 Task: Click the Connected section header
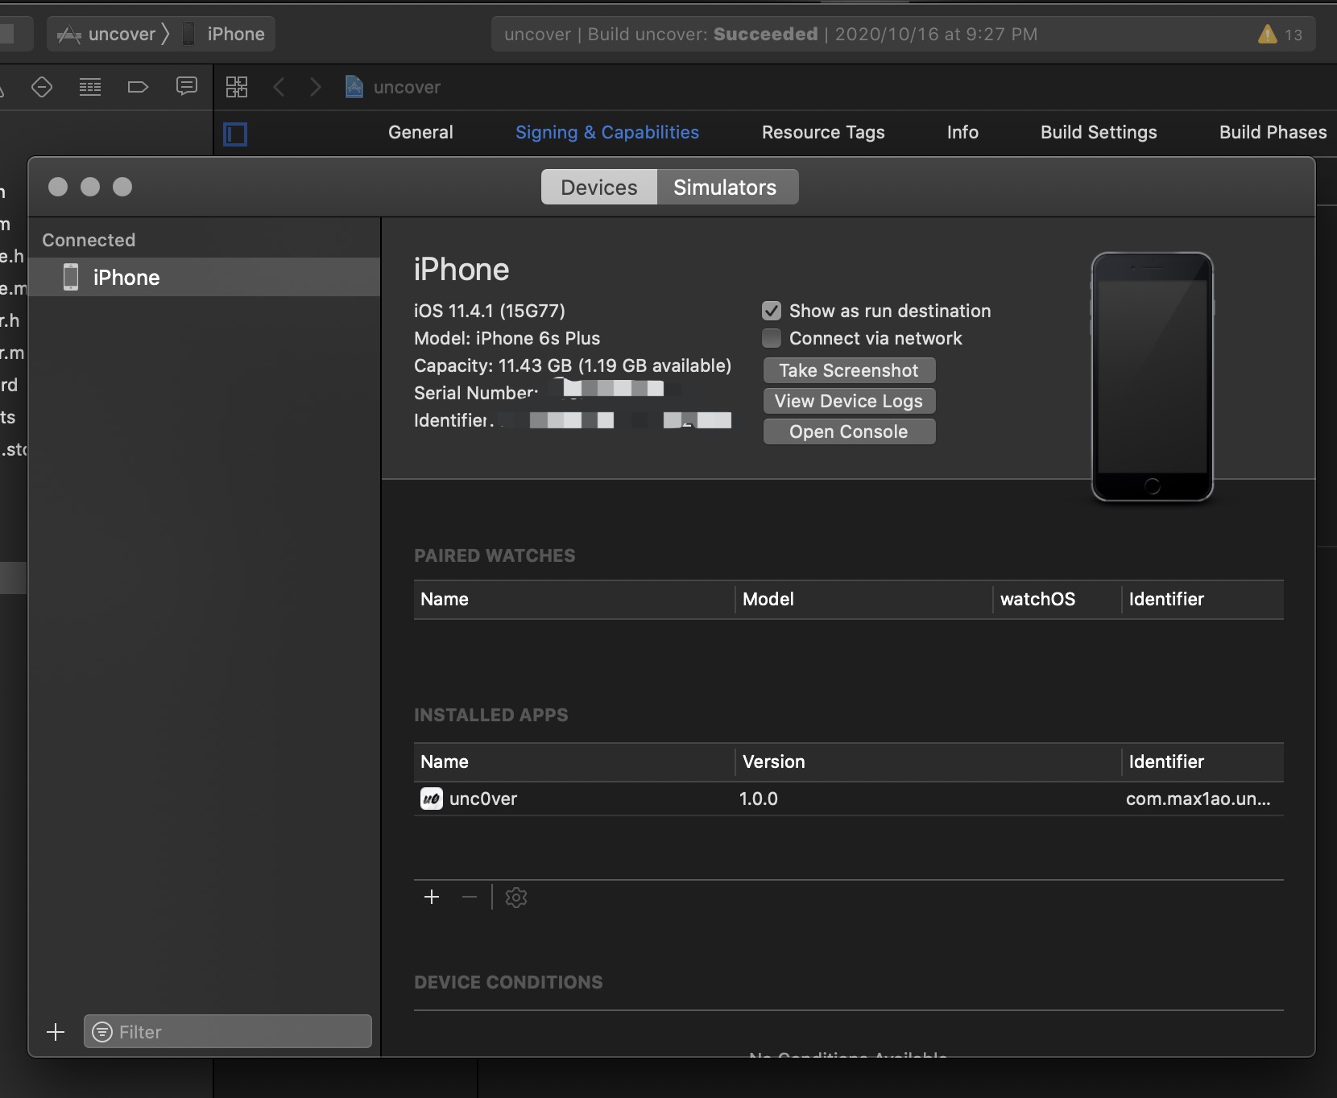click(89, 240)
